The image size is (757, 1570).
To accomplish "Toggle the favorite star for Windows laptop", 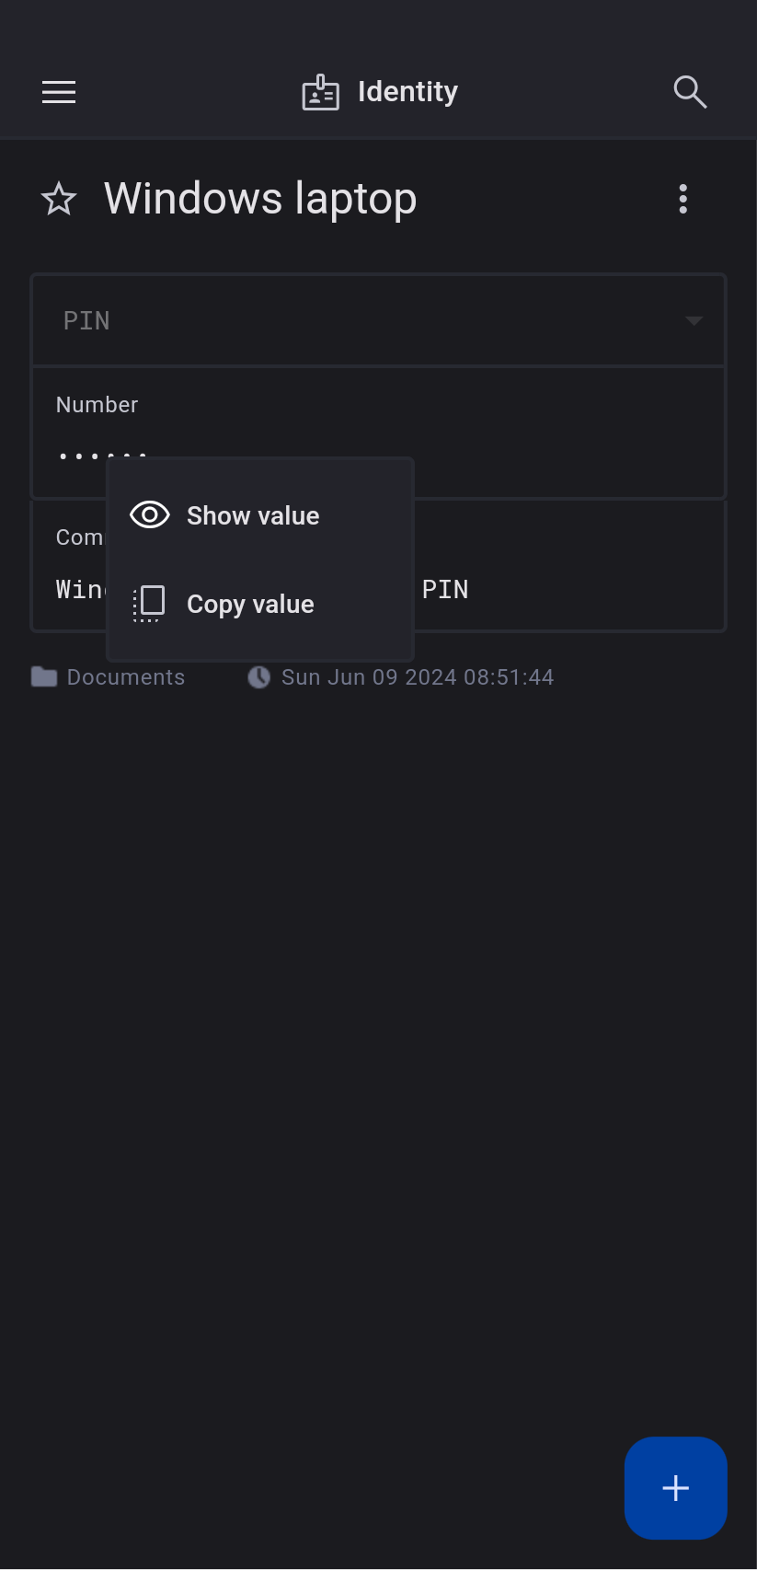I will tap(59, 199).
